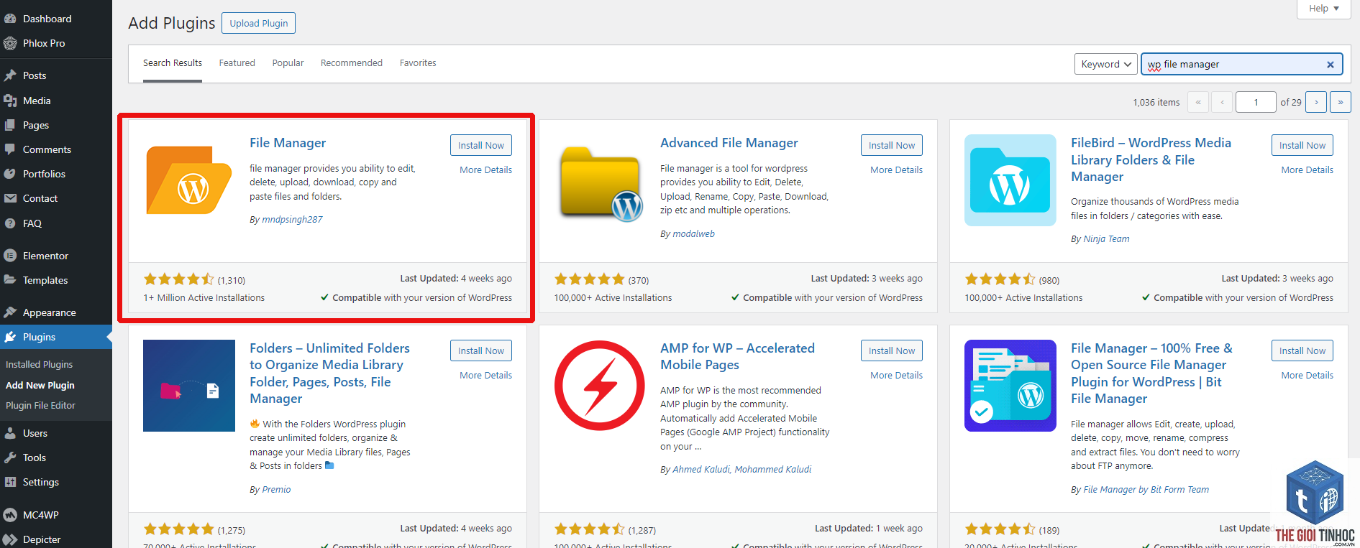
Task: Go to the next results page
Action: point(1317,102)
